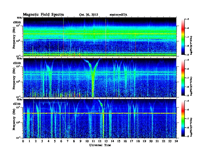Image resolution: width=210 pixels, height=162 pixels.
Task: Click the "5" hour tick label
Action: (x=55, y=141)
